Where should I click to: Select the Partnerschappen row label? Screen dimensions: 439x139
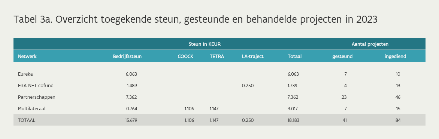click(37, 97)
